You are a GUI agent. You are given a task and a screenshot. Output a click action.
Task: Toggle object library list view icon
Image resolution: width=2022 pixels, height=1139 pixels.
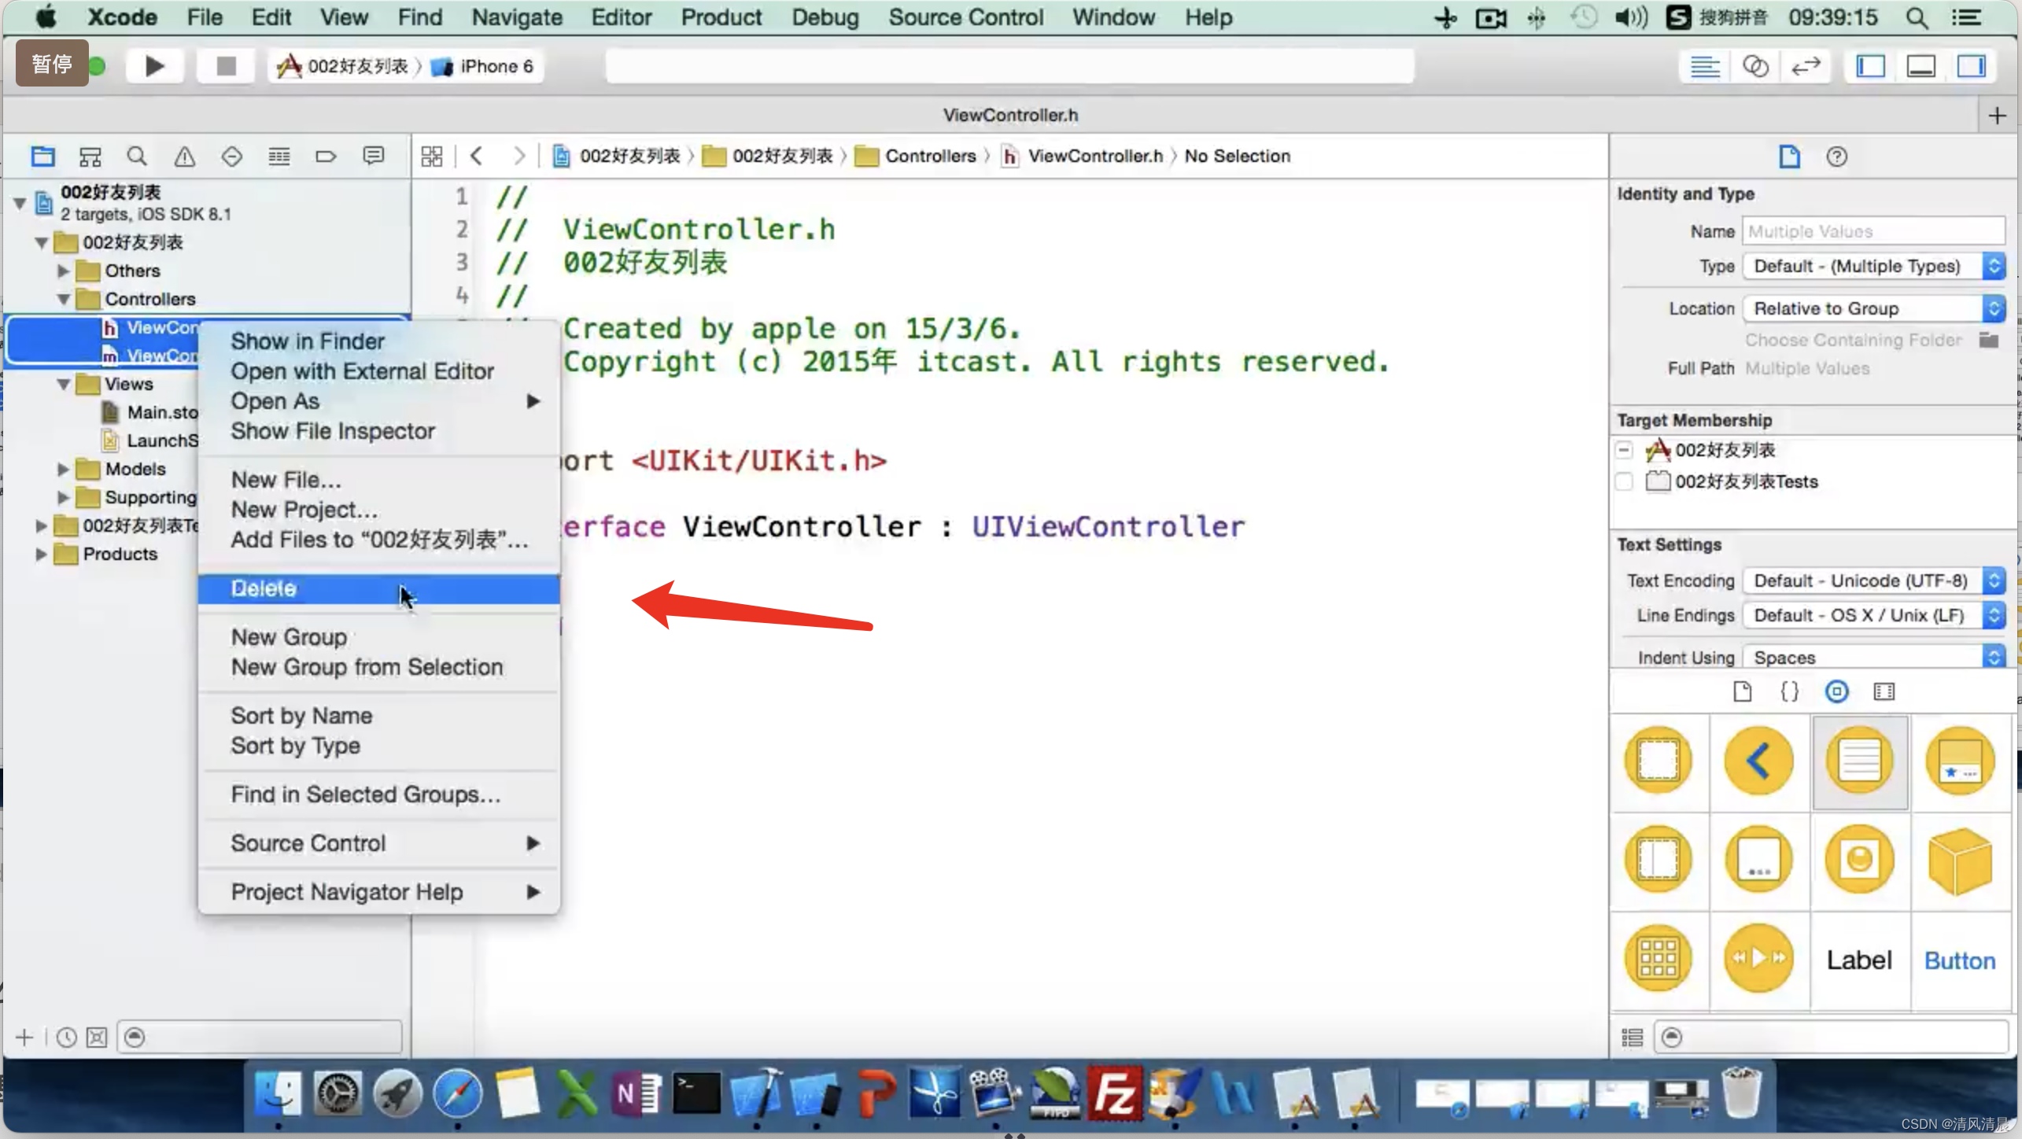[x=1632, y=1038]
